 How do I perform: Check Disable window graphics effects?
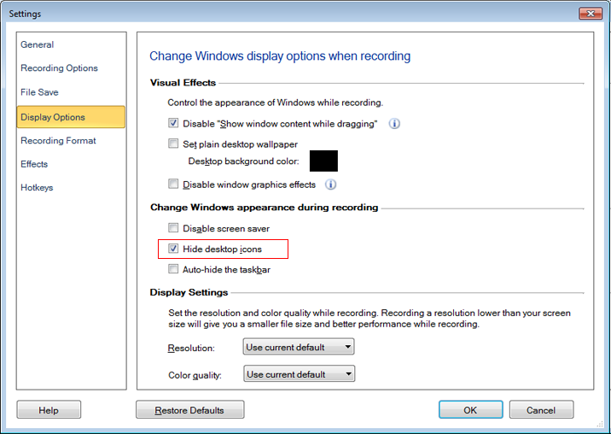[x=173, y=184]
